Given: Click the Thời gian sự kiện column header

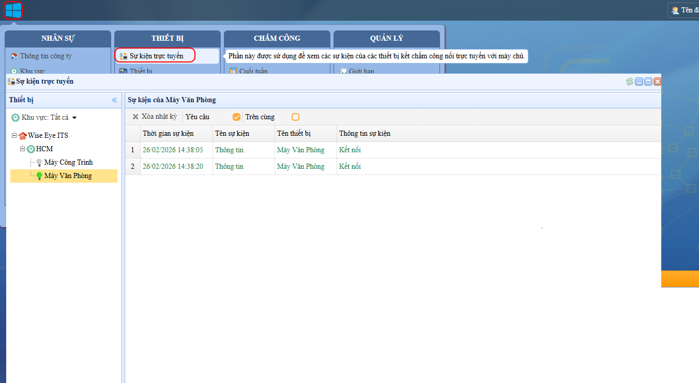Looking at the screenshot, I should point(168,134).
